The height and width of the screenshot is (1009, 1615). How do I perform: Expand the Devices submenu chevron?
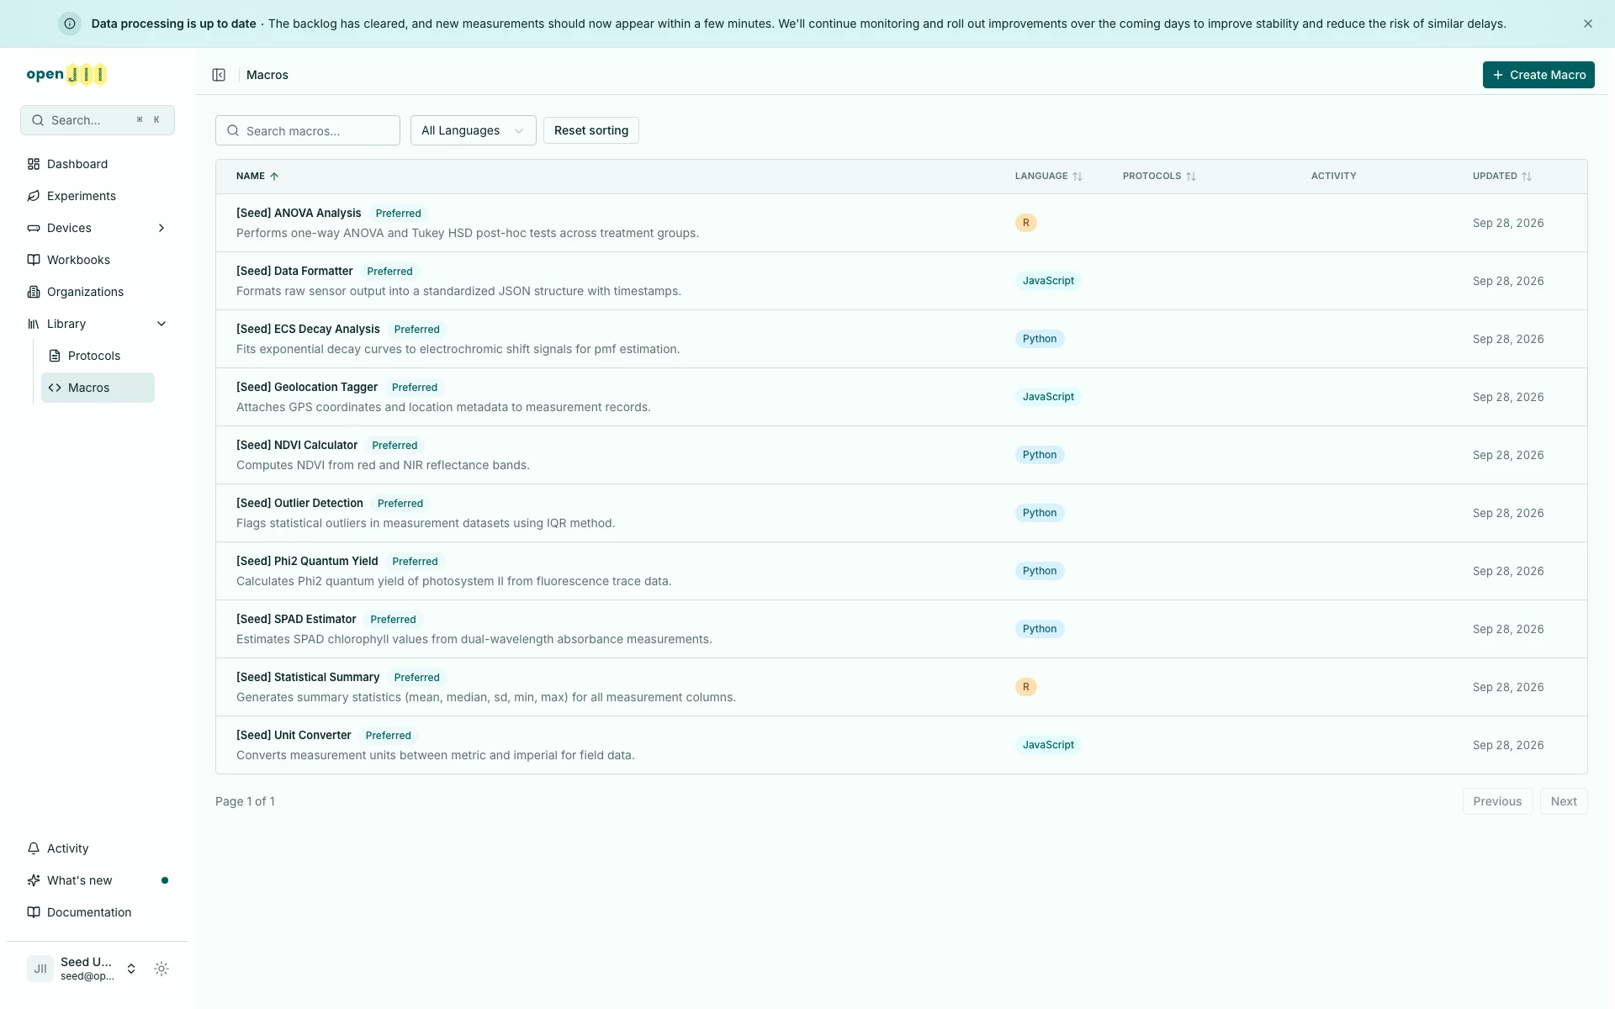tap(161, 228)
